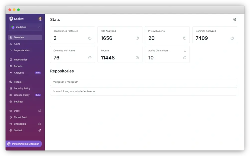Click the License Policy books icon
250x156 pixels.
pyautogui.click(x=11, y=95)
